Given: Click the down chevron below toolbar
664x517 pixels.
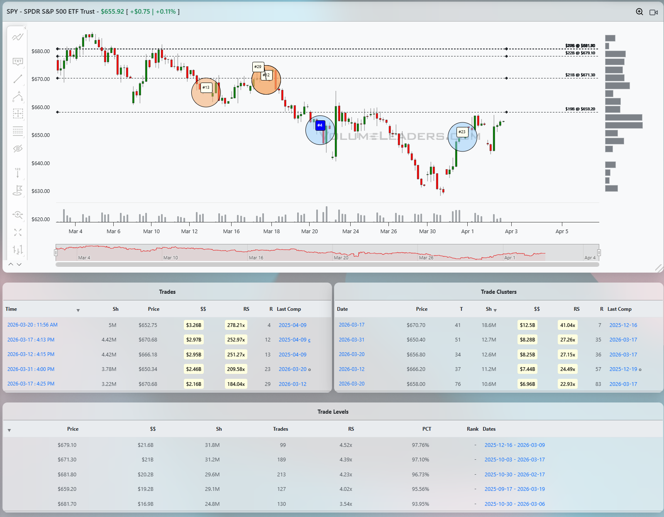Looking at the screenshot, I should tap(19, 264).
